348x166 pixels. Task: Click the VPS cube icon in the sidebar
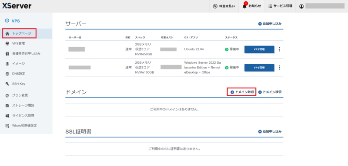(7, 21)
